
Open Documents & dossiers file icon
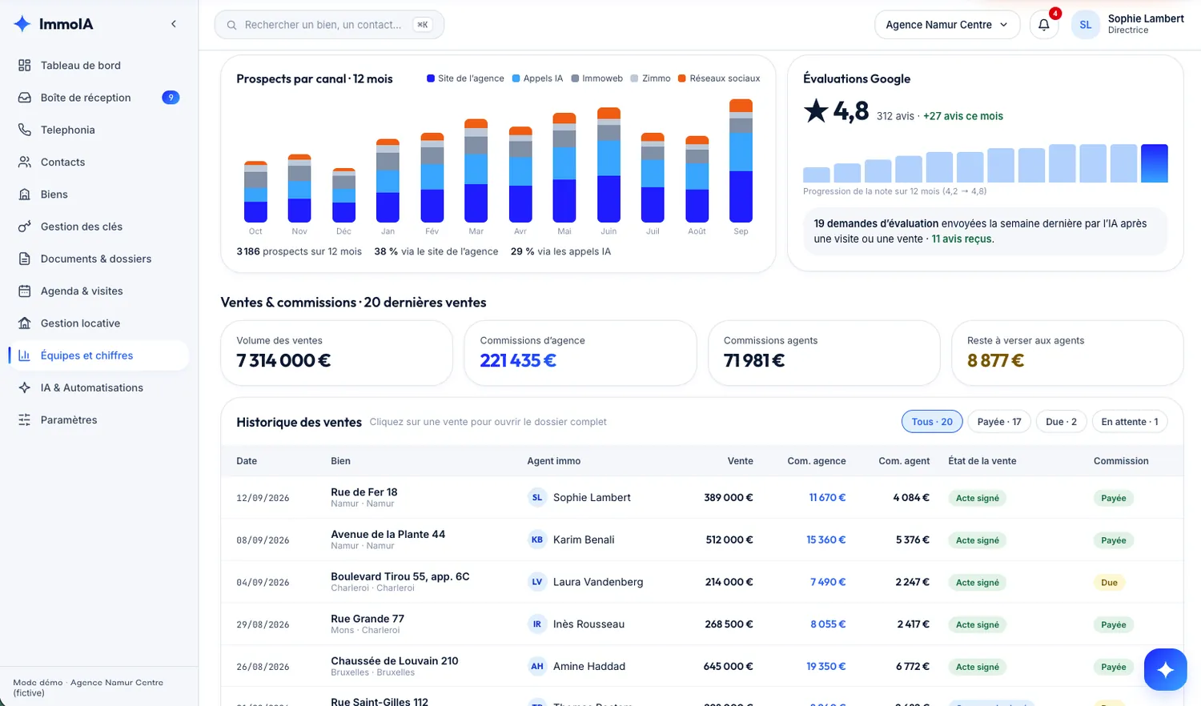click(x=25, y=259)
